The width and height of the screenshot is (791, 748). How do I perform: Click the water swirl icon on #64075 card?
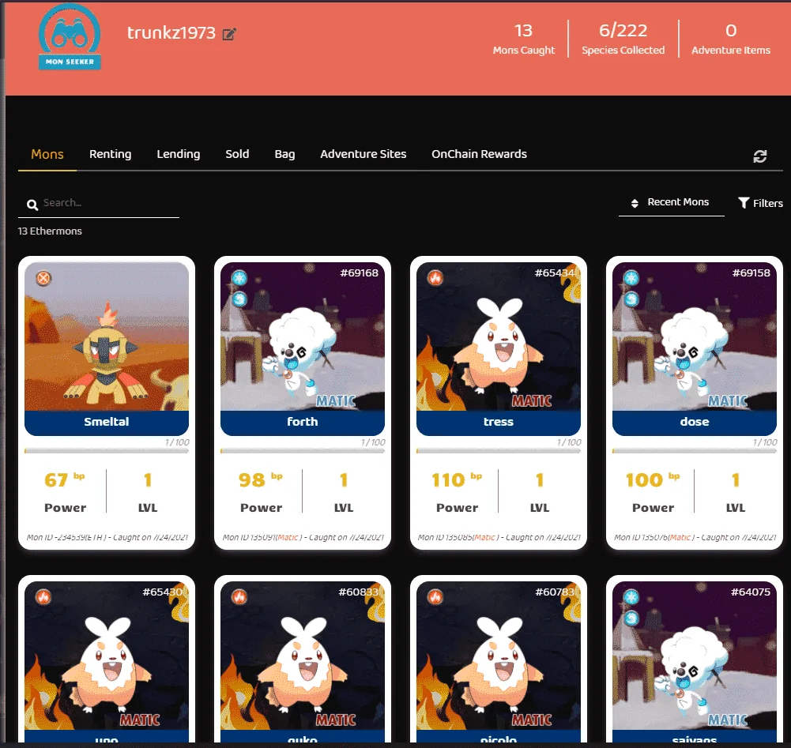click(631, 618)
